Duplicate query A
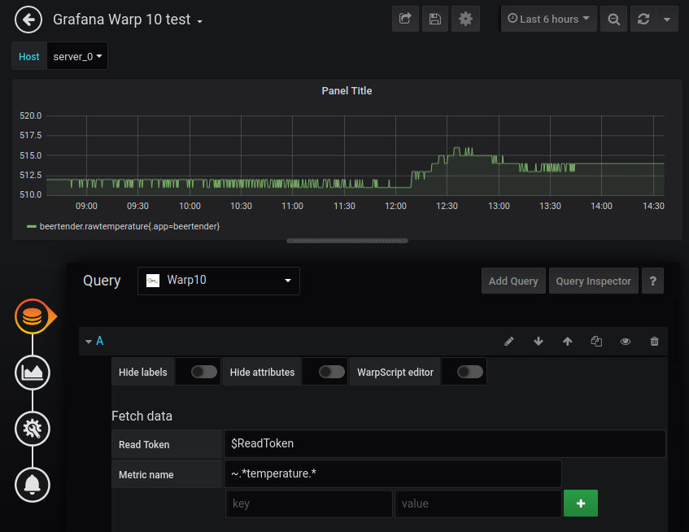 [596, 342]
